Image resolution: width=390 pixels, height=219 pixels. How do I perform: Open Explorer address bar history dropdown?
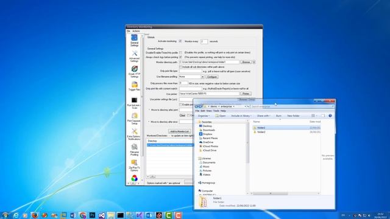[245, 106]
